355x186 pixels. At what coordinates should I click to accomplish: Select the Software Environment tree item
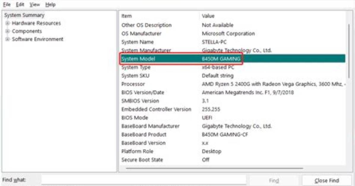[x=38, y=39]
